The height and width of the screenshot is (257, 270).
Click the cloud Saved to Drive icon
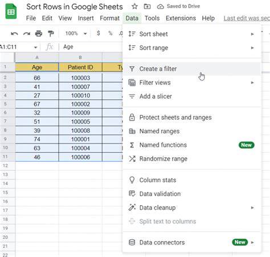[161, 7]
